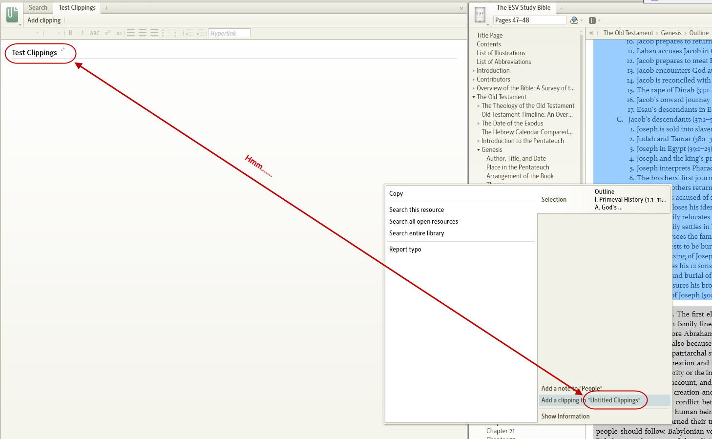The height and width of the screenshot is (439, 712).
Task: Open the column layout icon
Action: click(592, 21)
